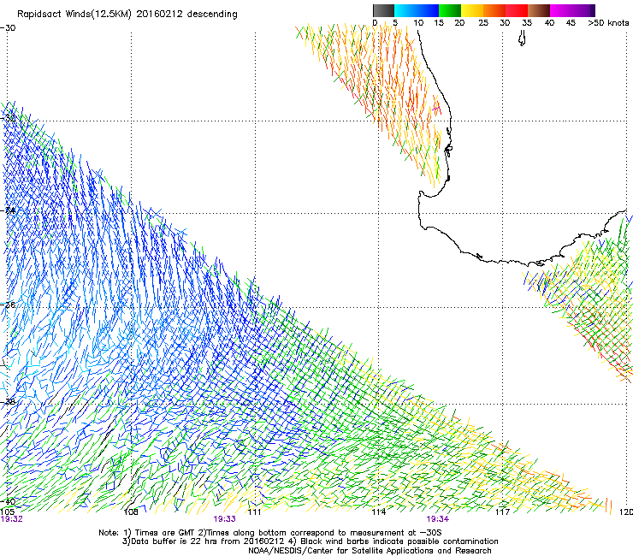Click the orange 25-30 knots legend segment

[494, 10]
